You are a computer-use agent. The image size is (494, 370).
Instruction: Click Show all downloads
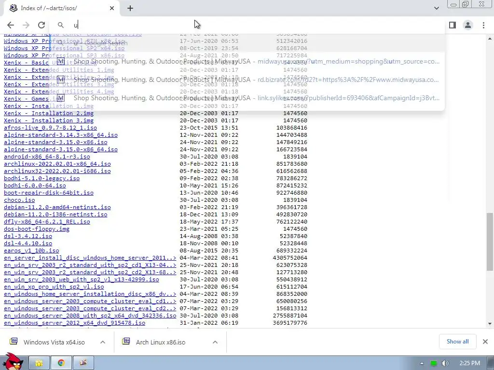(x=457, y=342)
